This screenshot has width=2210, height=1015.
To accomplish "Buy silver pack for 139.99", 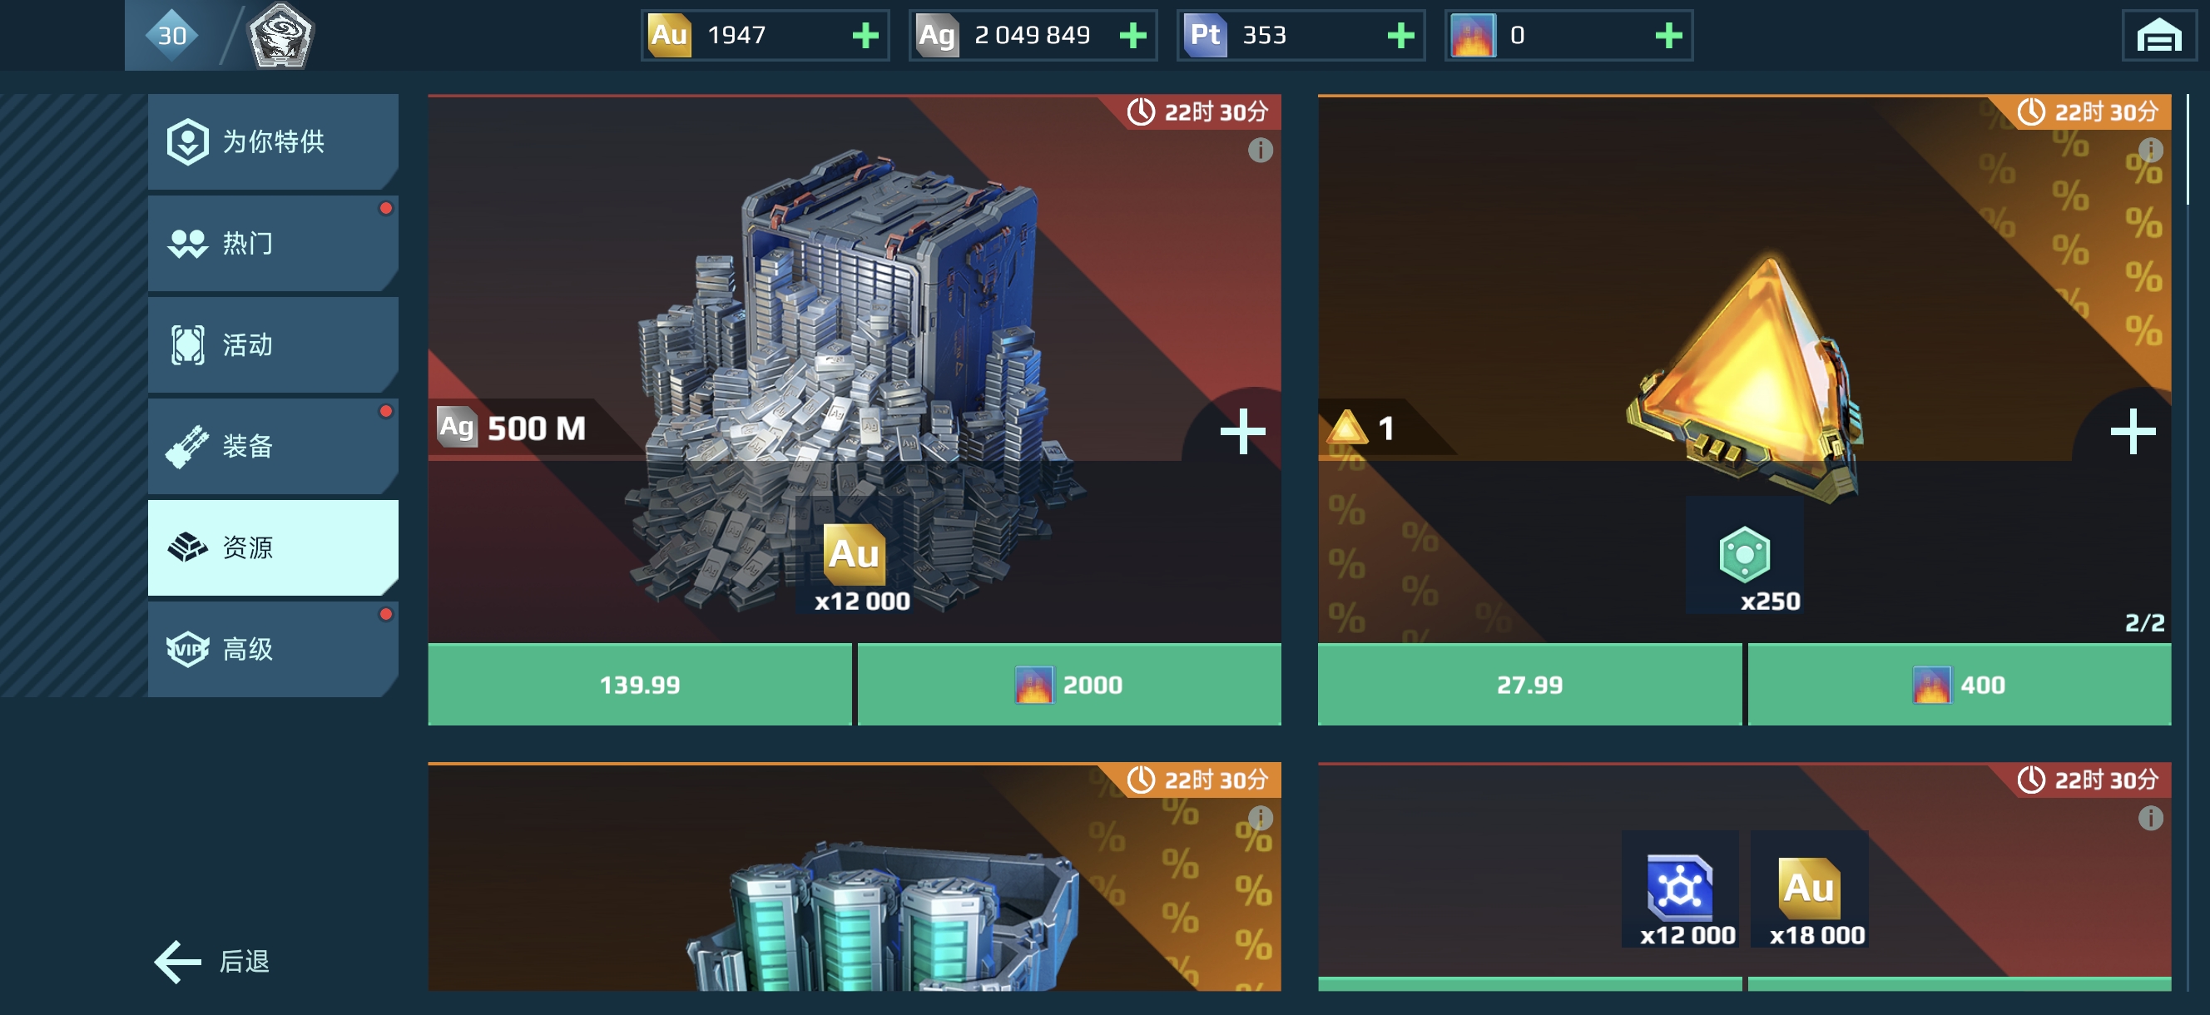I will click(639, 684).
